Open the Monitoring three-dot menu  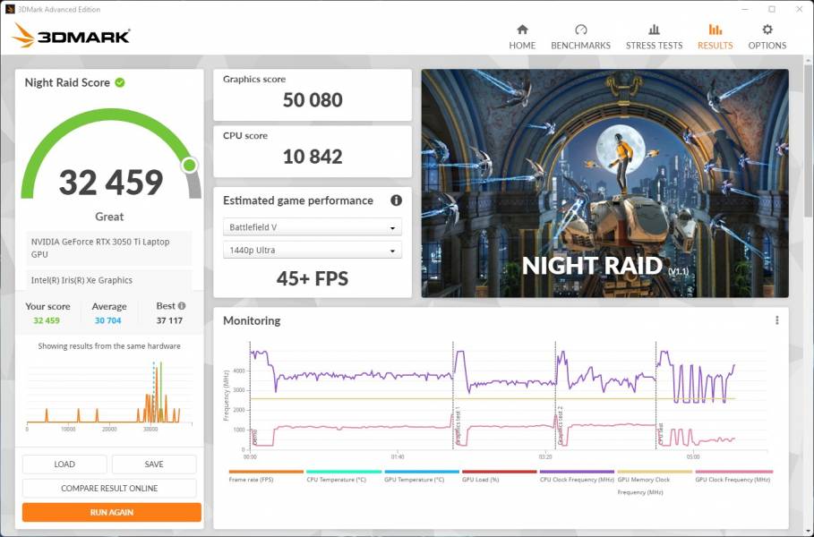click(x=776, y=320)
